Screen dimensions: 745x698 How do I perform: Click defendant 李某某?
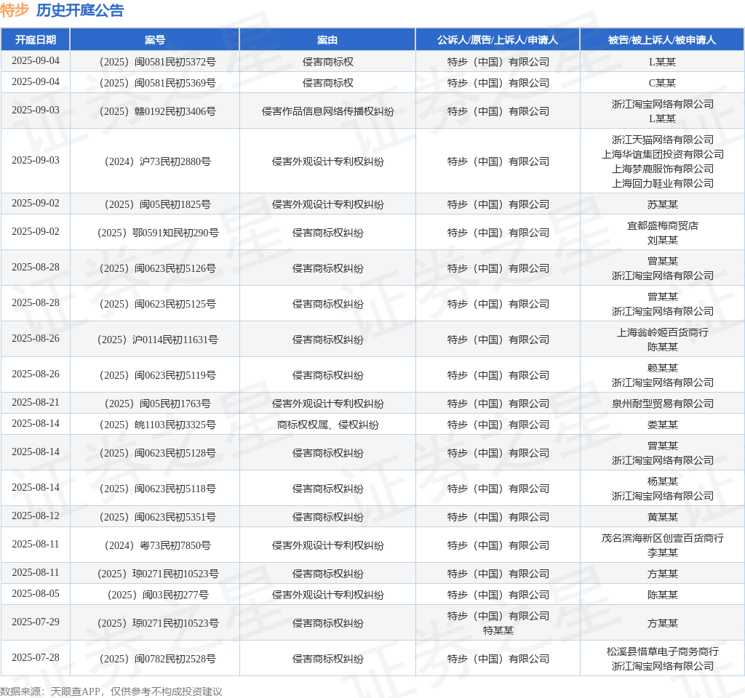(x=662, y=553)
